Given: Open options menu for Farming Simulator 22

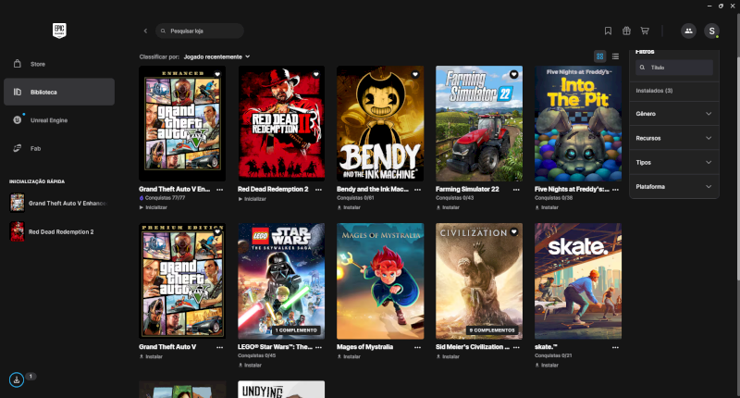Looking at the screenshot, I should click(x=516, y=190).
